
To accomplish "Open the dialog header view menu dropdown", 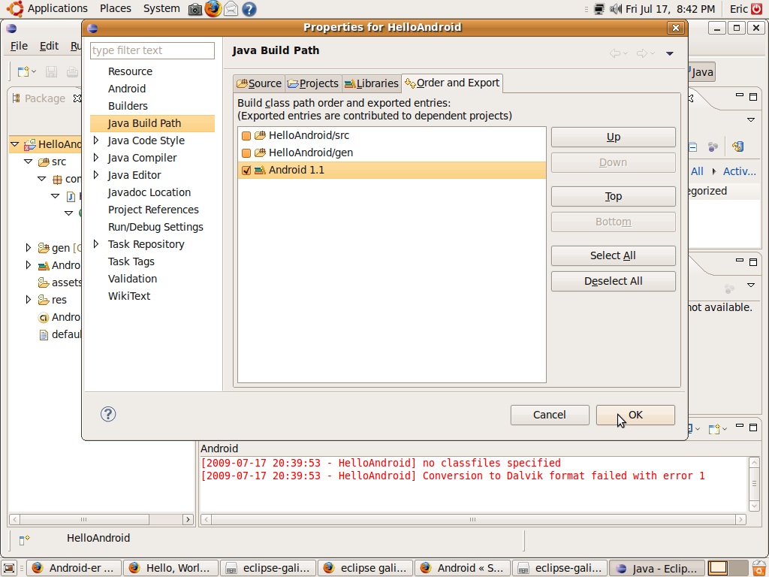I will click(x=669, y=53).
